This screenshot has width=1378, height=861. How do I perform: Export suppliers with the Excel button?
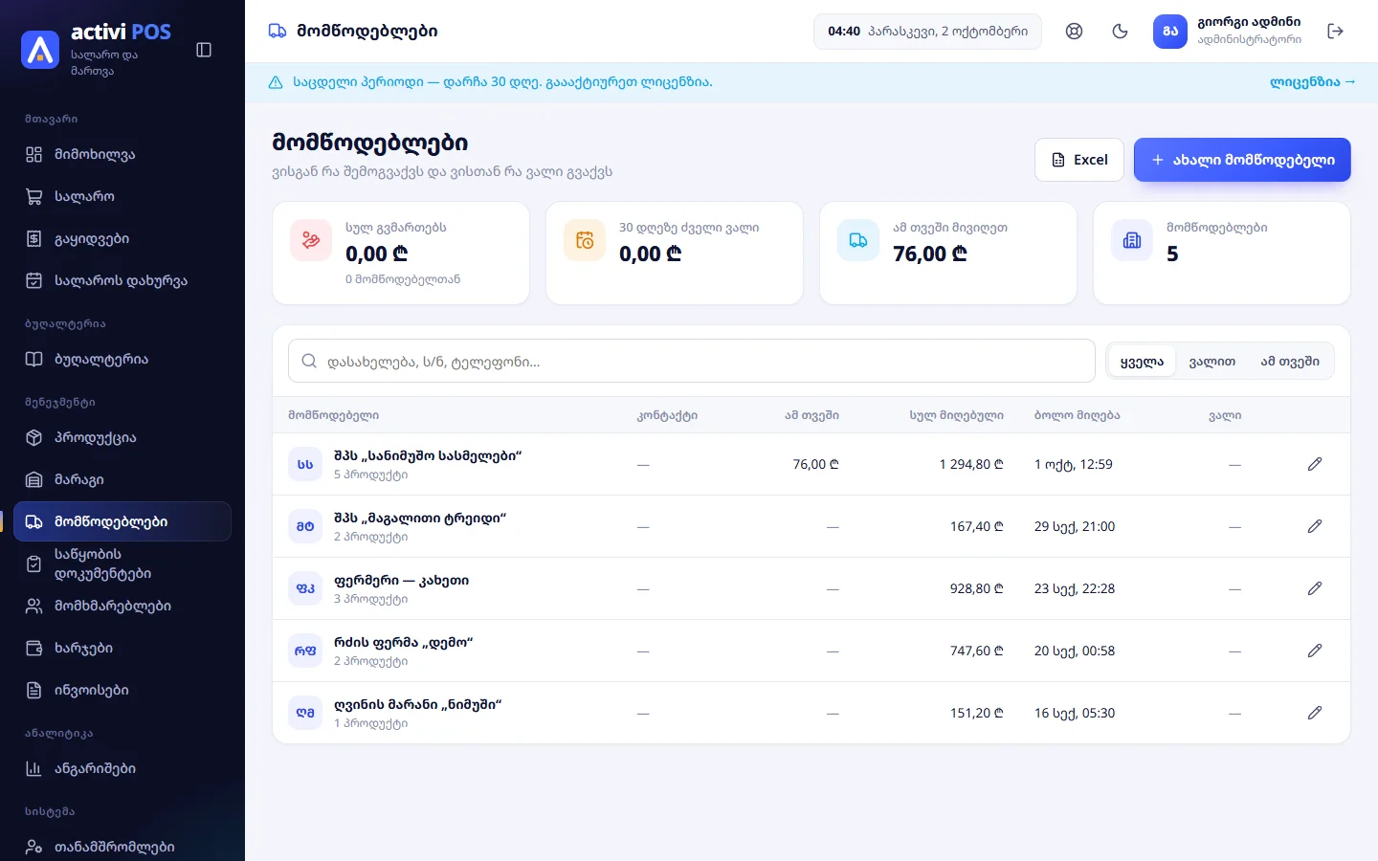[x=1079, y=160]
